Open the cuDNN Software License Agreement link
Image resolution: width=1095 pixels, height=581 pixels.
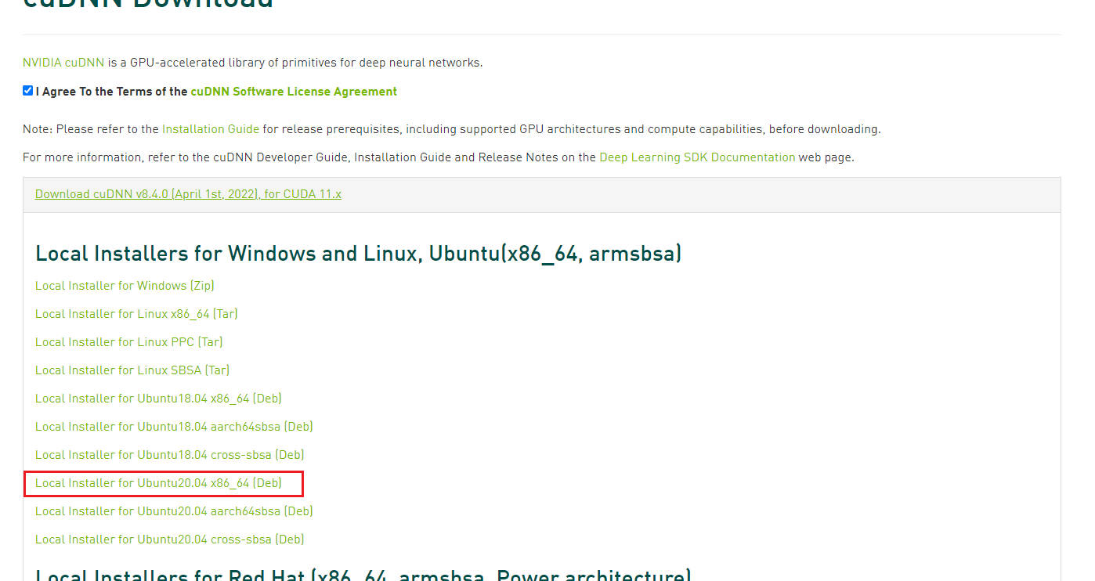point(294,92)
